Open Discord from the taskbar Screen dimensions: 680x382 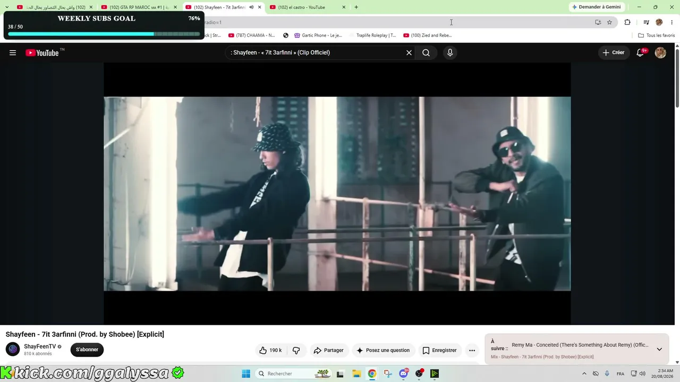[x=403, y=374]
